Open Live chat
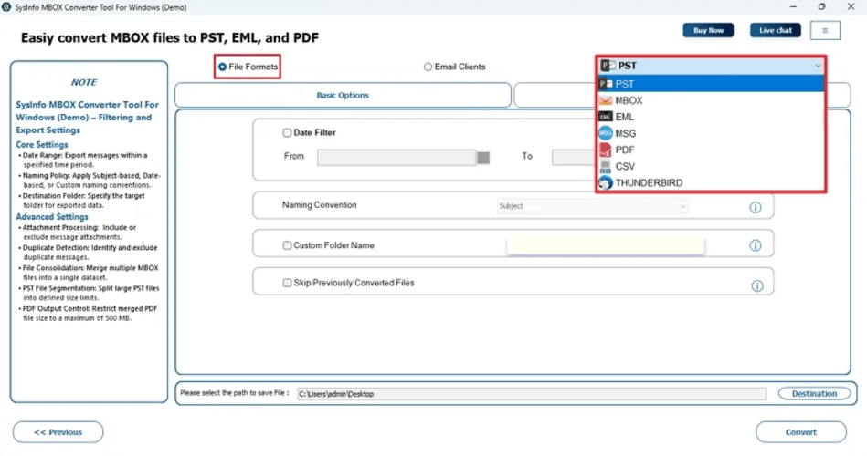867x456 pixels. tap(776, 30)
